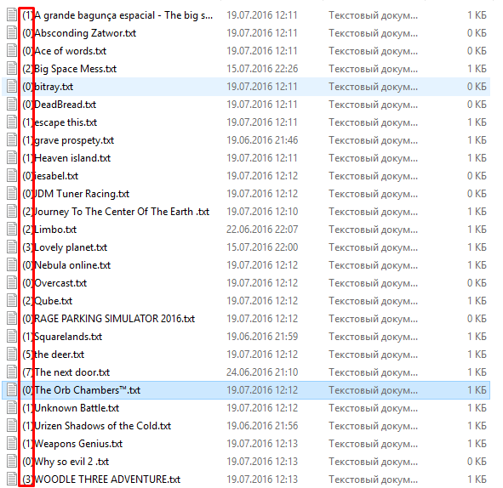Click the document icon beside Limbo.txt

[x=12, y=230]
